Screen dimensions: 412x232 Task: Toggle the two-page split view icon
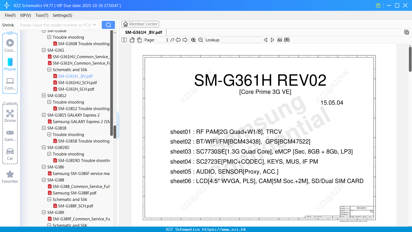tap(124, 40)
